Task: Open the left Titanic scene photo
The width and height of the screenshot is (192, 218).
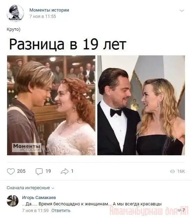Action: point(51,105)
